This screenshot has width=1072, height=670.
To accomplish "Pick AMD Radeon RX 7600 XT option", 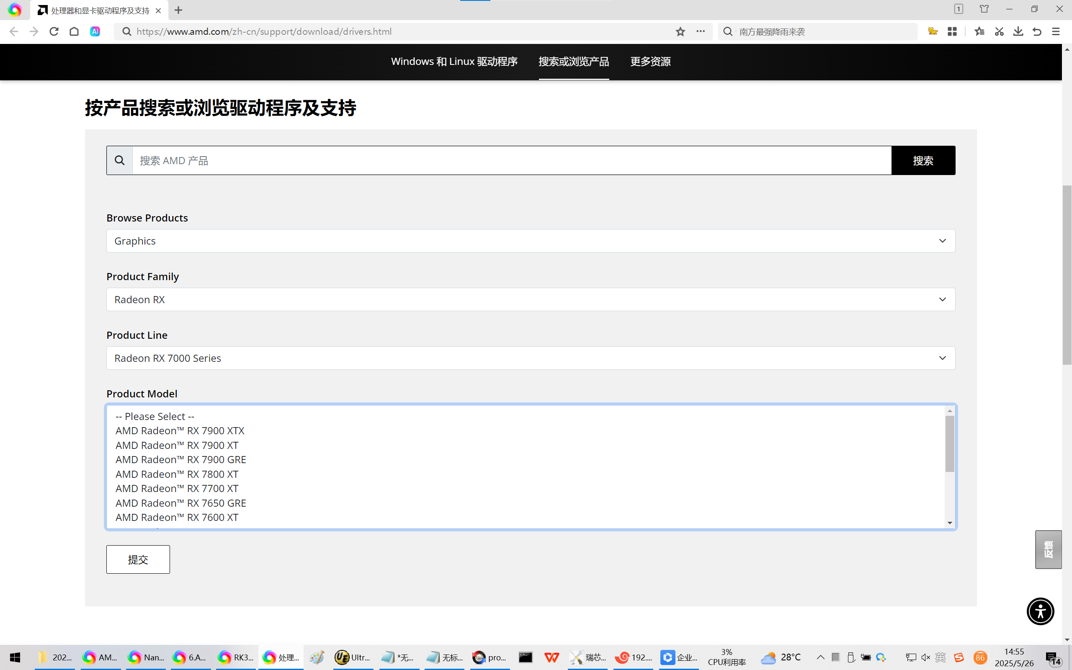I will click(177, 517).
